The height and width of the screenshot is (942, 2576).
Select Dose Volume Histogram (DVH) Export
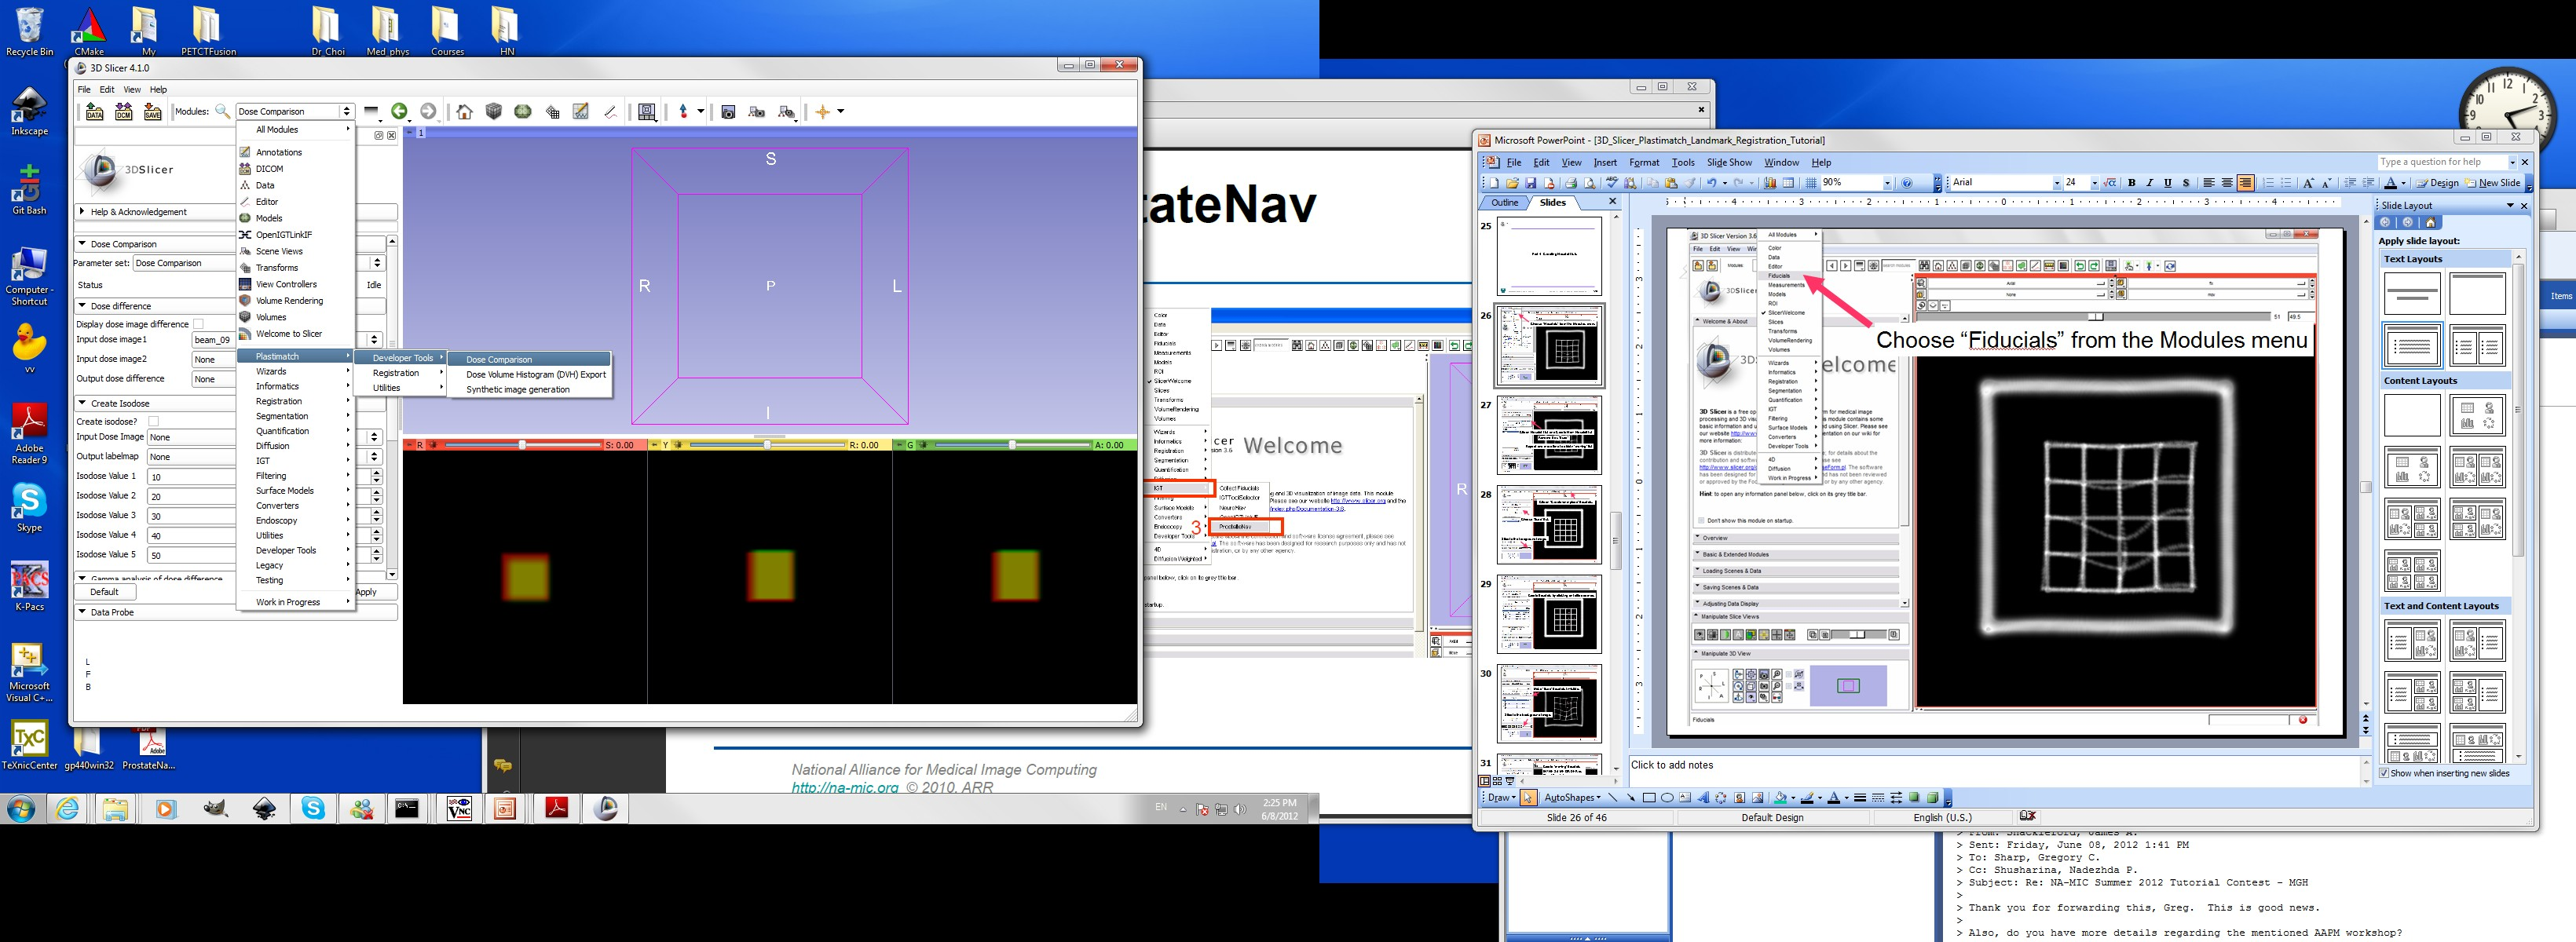coord(535,374)
